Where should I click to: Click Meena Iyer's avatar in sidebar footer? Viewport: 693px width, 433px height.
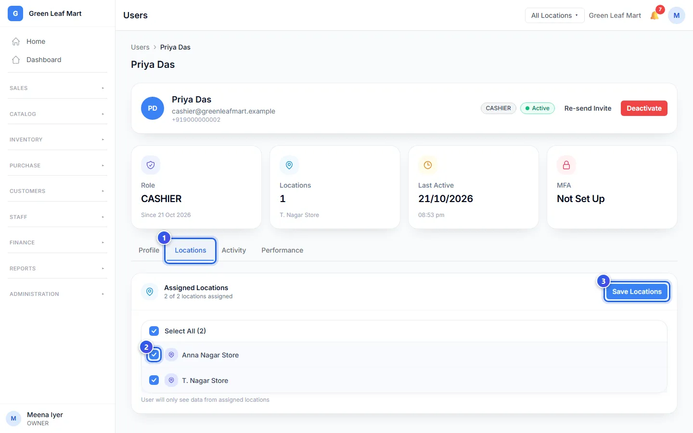pos(13,419)
